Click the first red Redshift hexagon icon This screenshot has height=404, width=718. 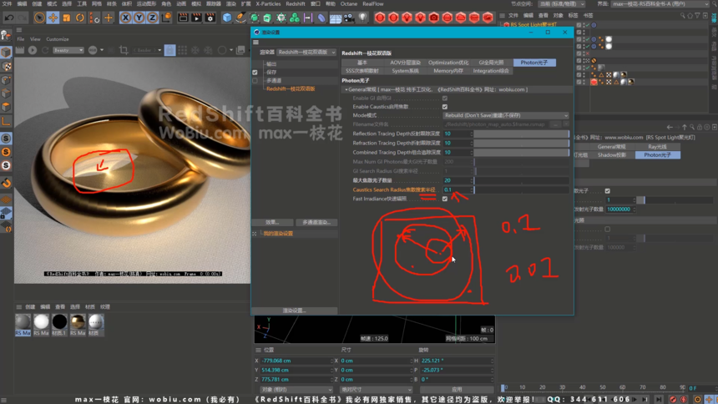click(x=380, y=18)
